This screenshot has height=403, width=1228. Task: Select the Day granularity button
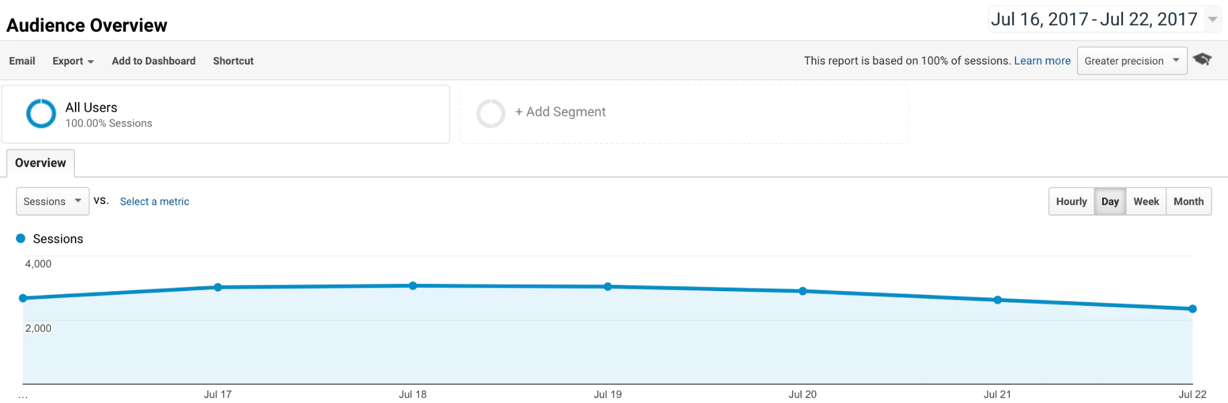[x=1110, y=202]
